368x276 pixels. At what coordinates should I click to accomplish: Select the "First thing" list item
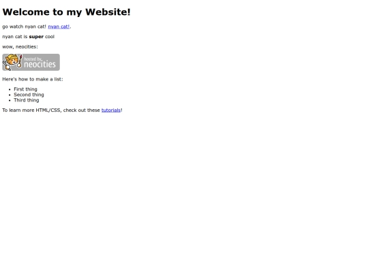point(25,89)
